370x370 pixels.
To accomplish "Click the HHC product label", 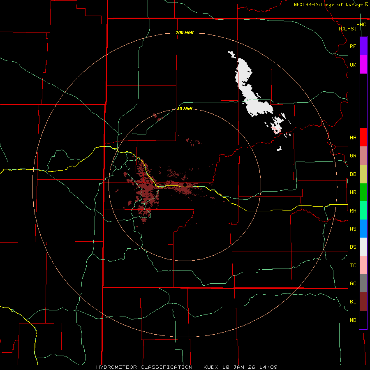I will point(361,25).
